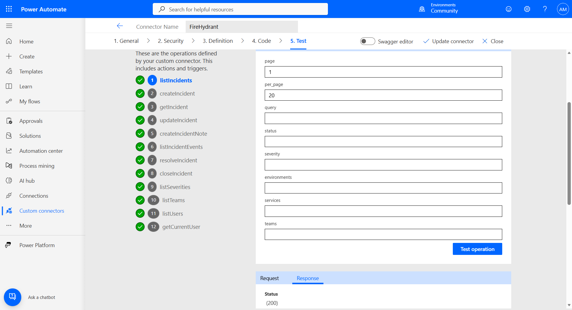This screenshot has height=310, width=572.
Task: Select the Custom connectors icon
Action: 9,211
